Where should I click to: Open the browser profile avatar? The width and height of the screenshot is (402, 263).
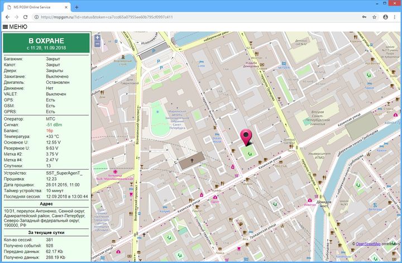click(x=385, y=17)
